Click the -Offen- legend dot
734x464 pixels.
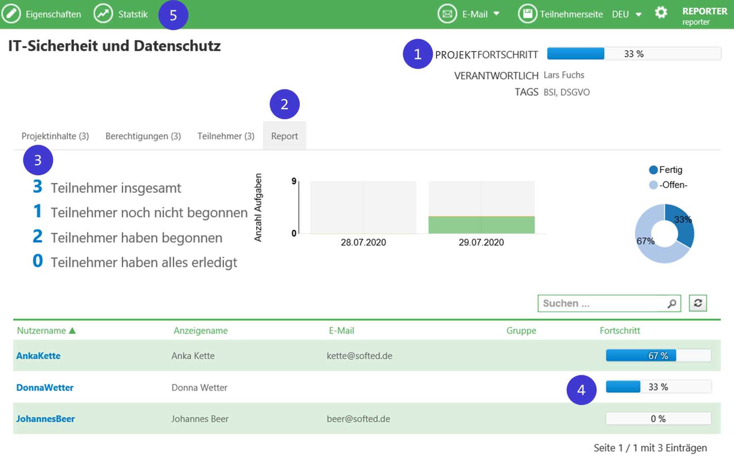tap(653, 185)
